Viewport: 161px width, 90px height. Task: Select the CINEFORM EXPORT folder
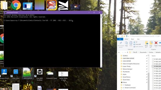coord(128,58)
